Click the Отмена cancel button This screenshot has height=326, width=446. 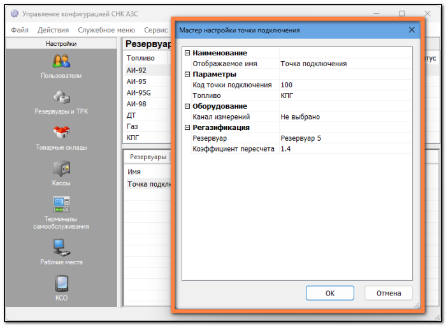tap(389, 293)
